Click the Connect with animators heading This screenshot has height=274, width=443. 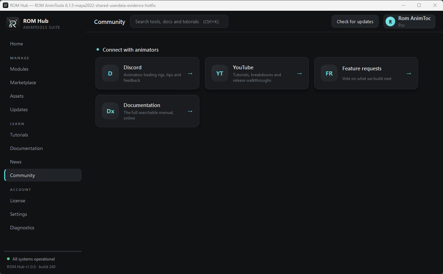pos(131,50)
